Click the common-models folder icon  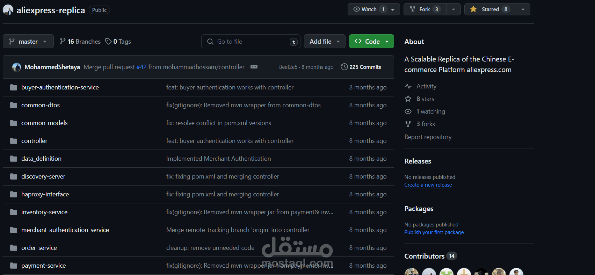point(14,123)
